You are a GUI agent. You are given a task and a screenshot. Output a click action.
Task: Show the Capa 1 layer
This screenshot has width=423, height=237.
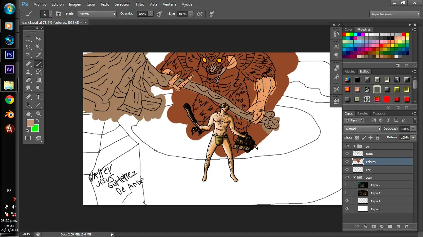(x=347, y=193)
